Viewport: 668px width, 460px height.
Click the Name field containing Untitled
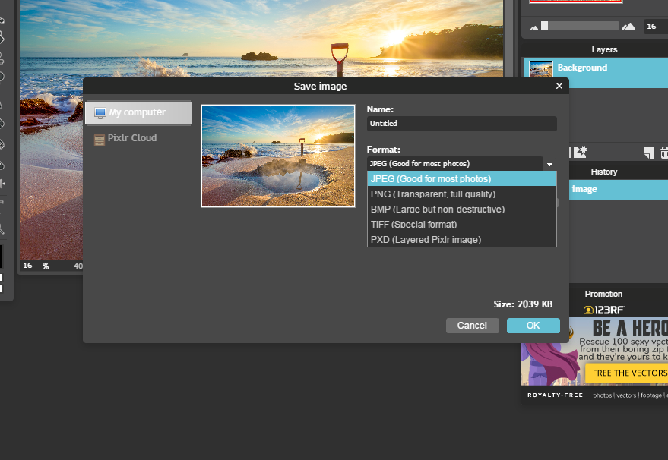point(461,124)
